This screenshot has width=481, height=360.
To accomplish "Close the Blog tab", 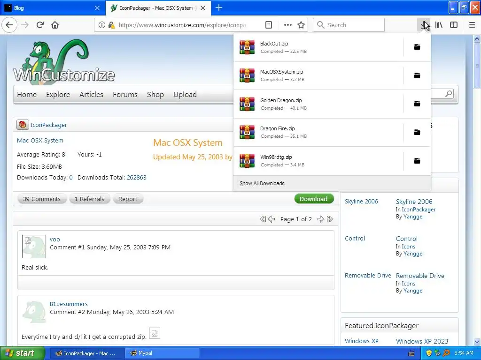I will tap(97, 8).
